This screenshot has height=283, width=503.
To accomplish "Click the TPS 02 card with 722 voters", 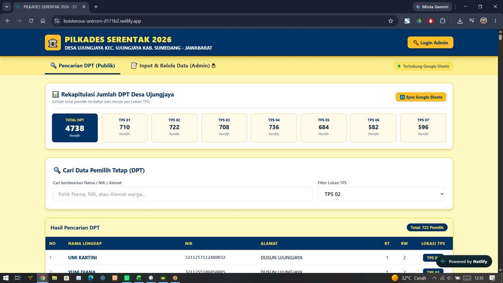I will click(174, 128).
